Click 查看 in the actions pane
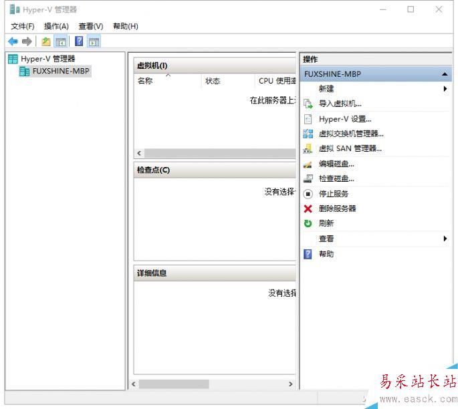This screenshot has width=458, height=409. point(326,239)
